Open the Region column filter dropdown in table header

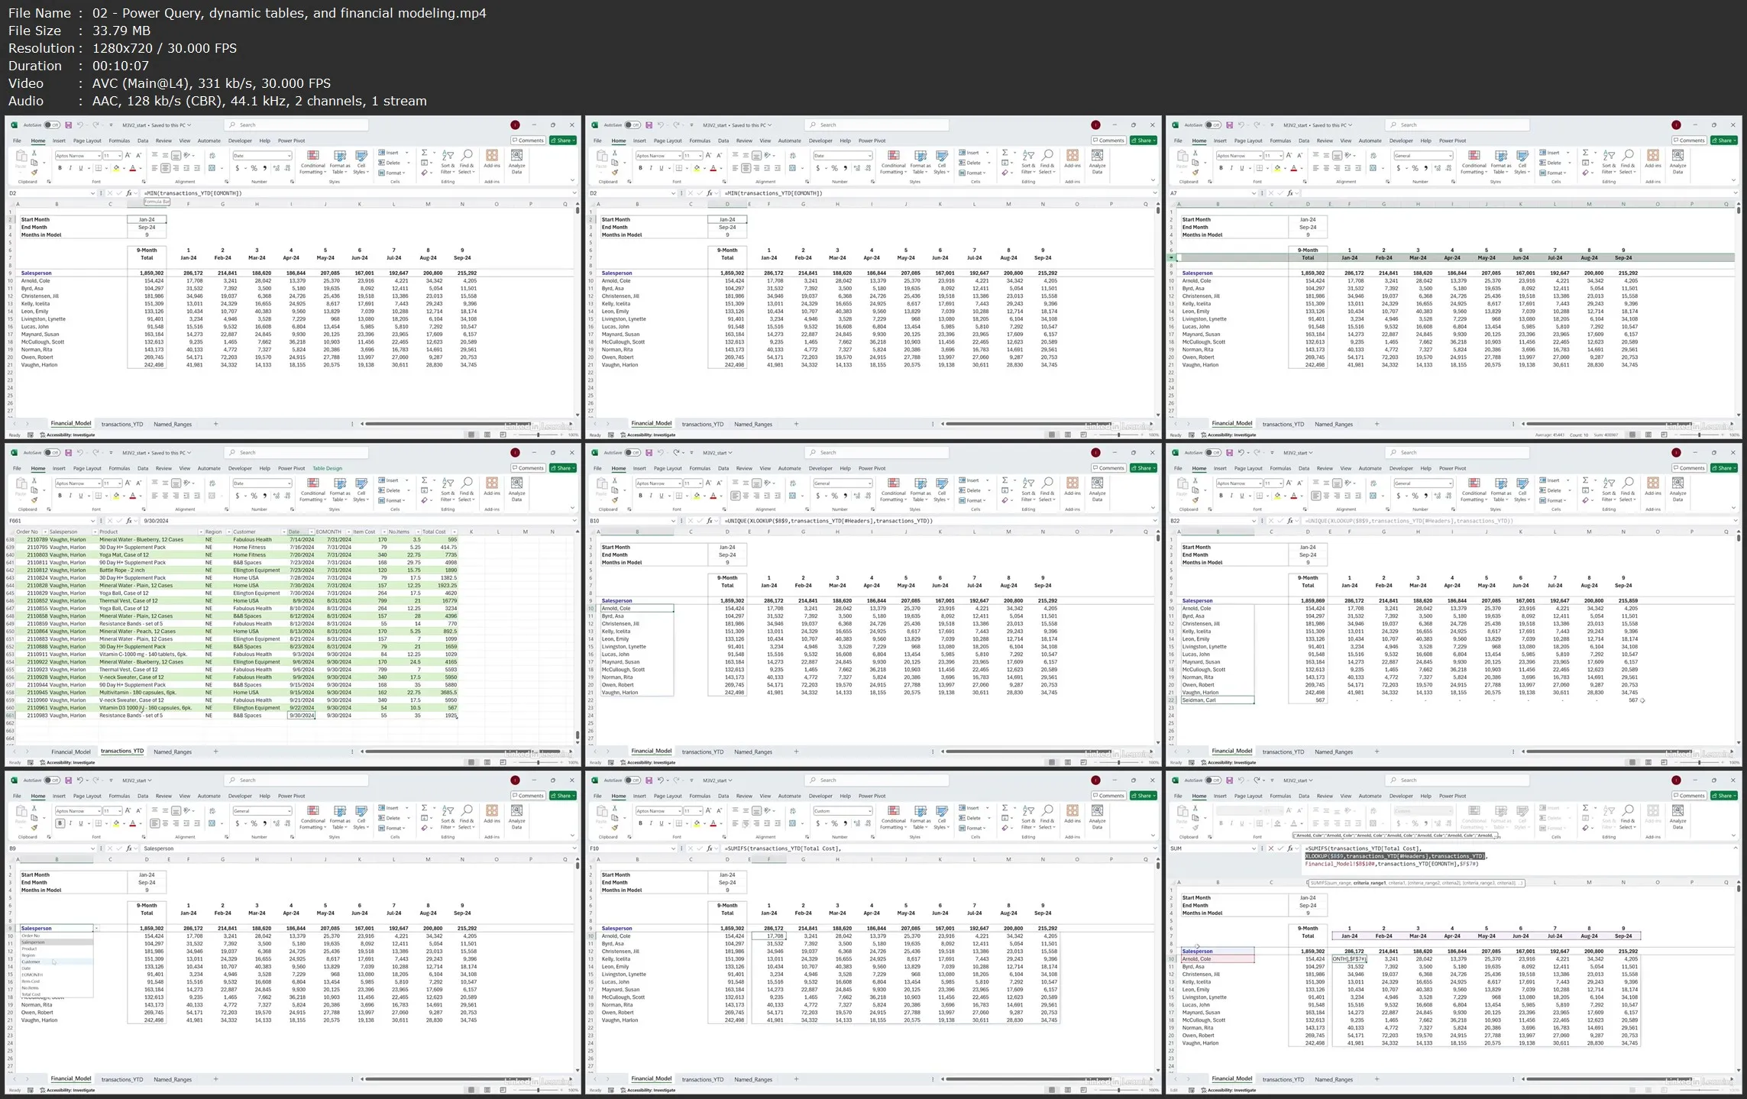[x=228, y=532]
